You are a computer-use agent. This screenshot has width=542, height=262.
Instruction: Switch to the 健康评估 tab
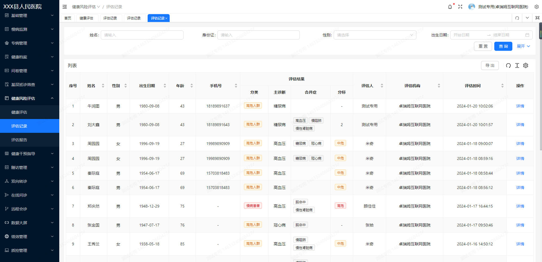pyautogui.click(x=86, y=18)
